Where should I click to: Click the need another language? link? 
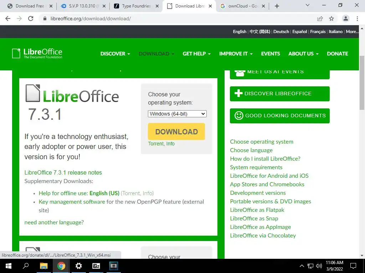point(54,223)
